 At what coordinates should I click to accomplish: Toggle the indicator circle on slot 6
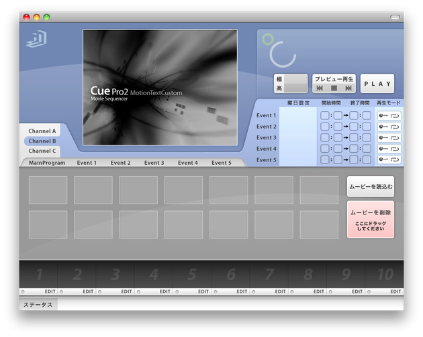[216, 292]
